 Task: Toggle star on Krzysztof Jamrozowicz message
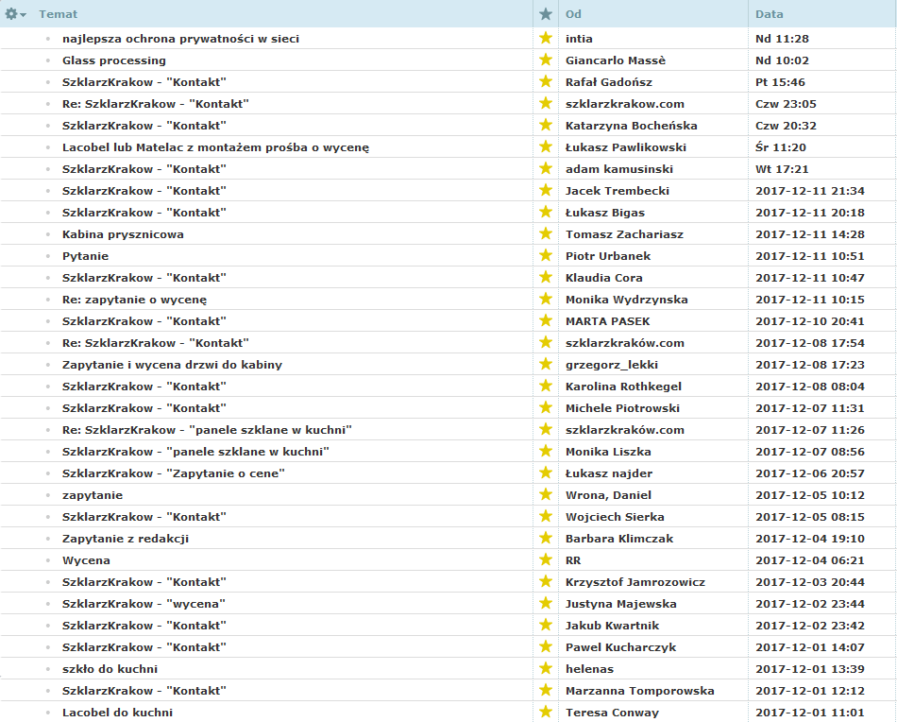tap(546, 582)
